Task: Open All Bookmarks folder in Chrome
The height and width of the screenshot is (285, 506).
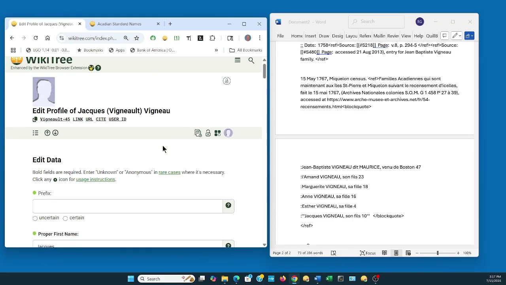Action: pos(245,50)
